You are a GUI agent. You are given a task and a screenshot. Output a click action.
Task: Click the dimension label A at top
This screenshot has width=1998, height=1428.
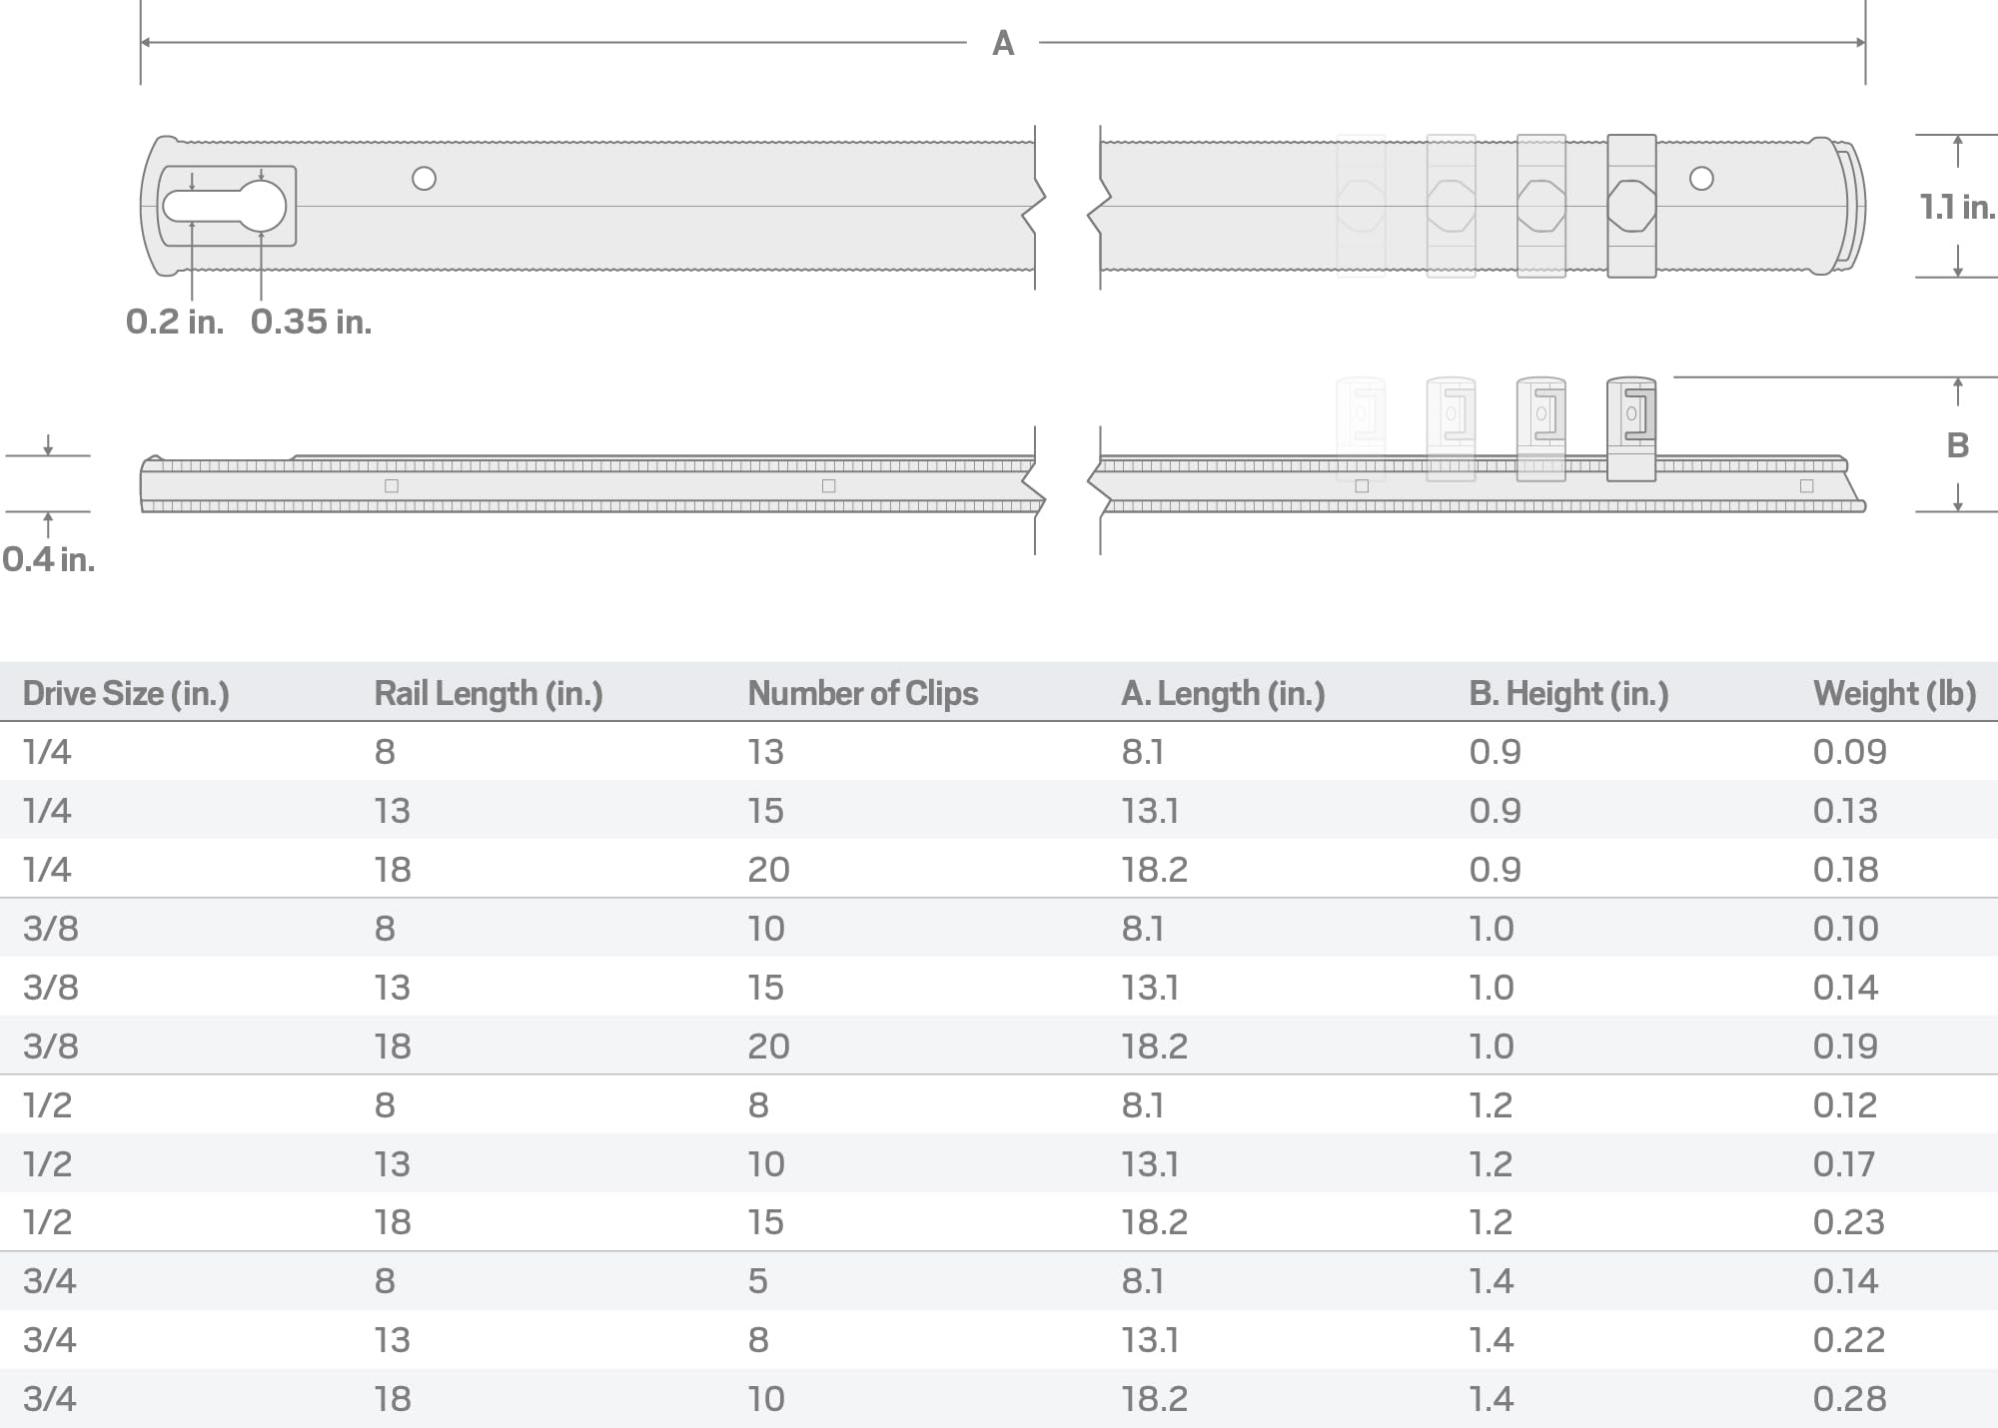tap(1003, 43)
